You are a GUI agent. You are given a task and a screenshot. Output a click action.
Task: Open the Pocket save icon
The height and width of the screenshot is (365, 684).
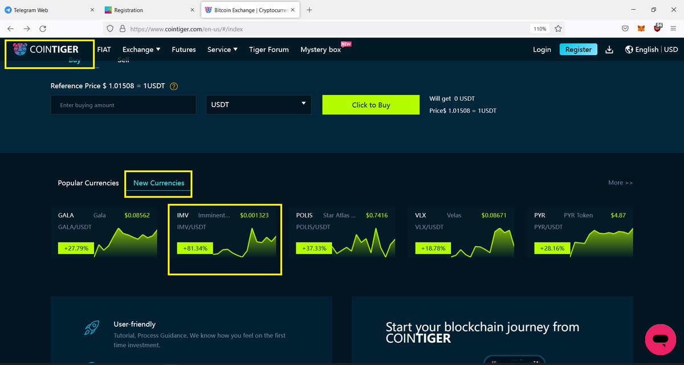point(625,28)
